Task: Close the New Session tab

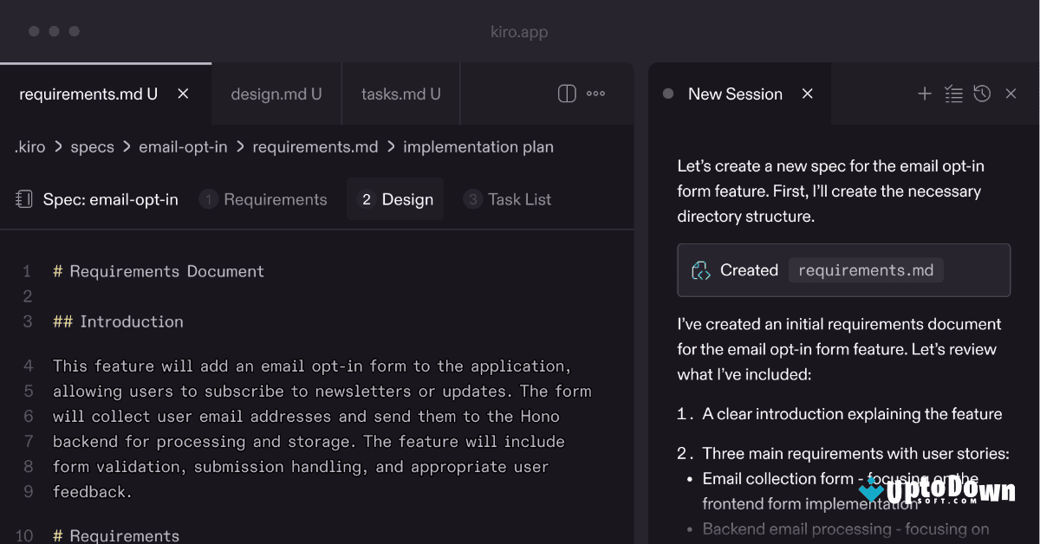Action: click(x=807, y=94)
